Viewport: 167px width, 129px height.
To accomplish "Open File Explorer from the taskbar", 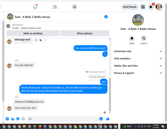I will tap(24, 126).
